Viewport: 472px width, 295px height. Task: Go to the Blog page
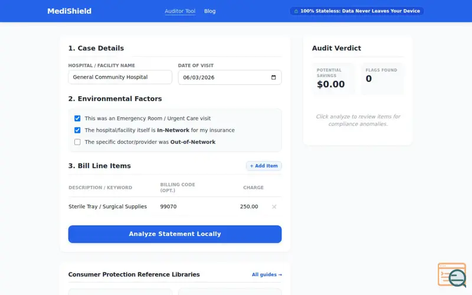coord(210,11)
